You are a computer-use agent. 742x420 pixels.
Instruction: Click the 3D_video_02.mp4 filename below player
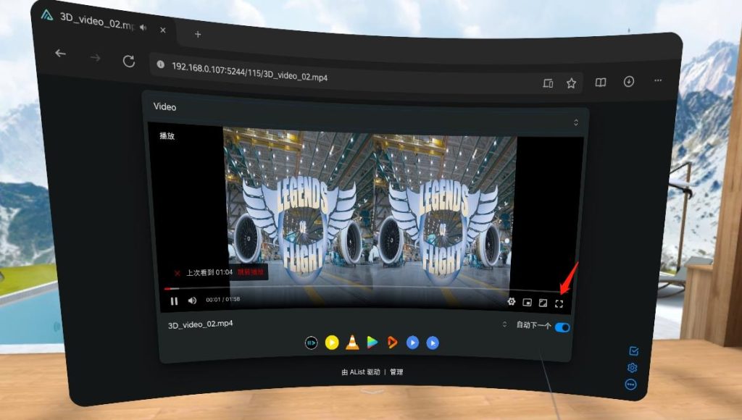200,324
